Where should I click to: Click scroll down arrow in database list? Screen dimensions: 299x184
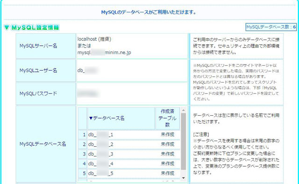(183, 178)
